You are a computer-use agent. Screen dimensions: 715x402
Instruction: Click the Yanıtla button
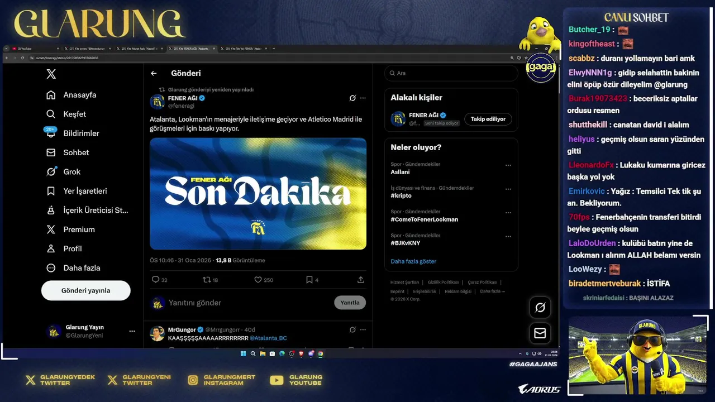[350, 303]
